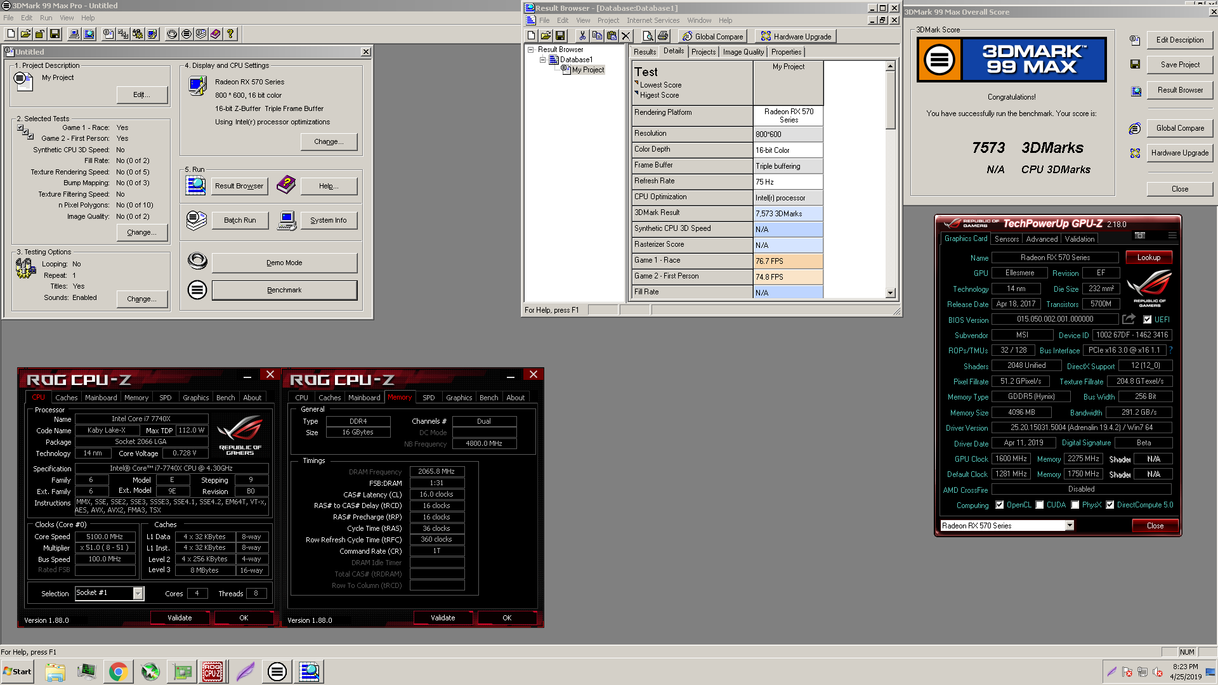
Task: Click 3DMark striped circle icon on taskbar
Action: tap(277, 672)
